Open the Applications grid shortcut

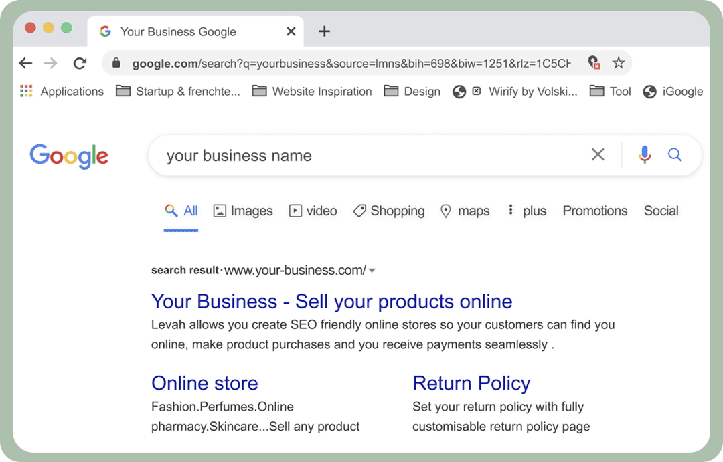coord(62,92)
